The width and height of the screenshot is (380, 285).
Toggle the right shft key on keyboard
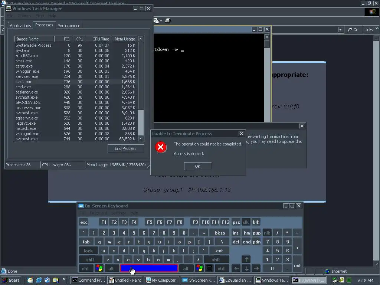pyautogui.click(x=216, y=259)
